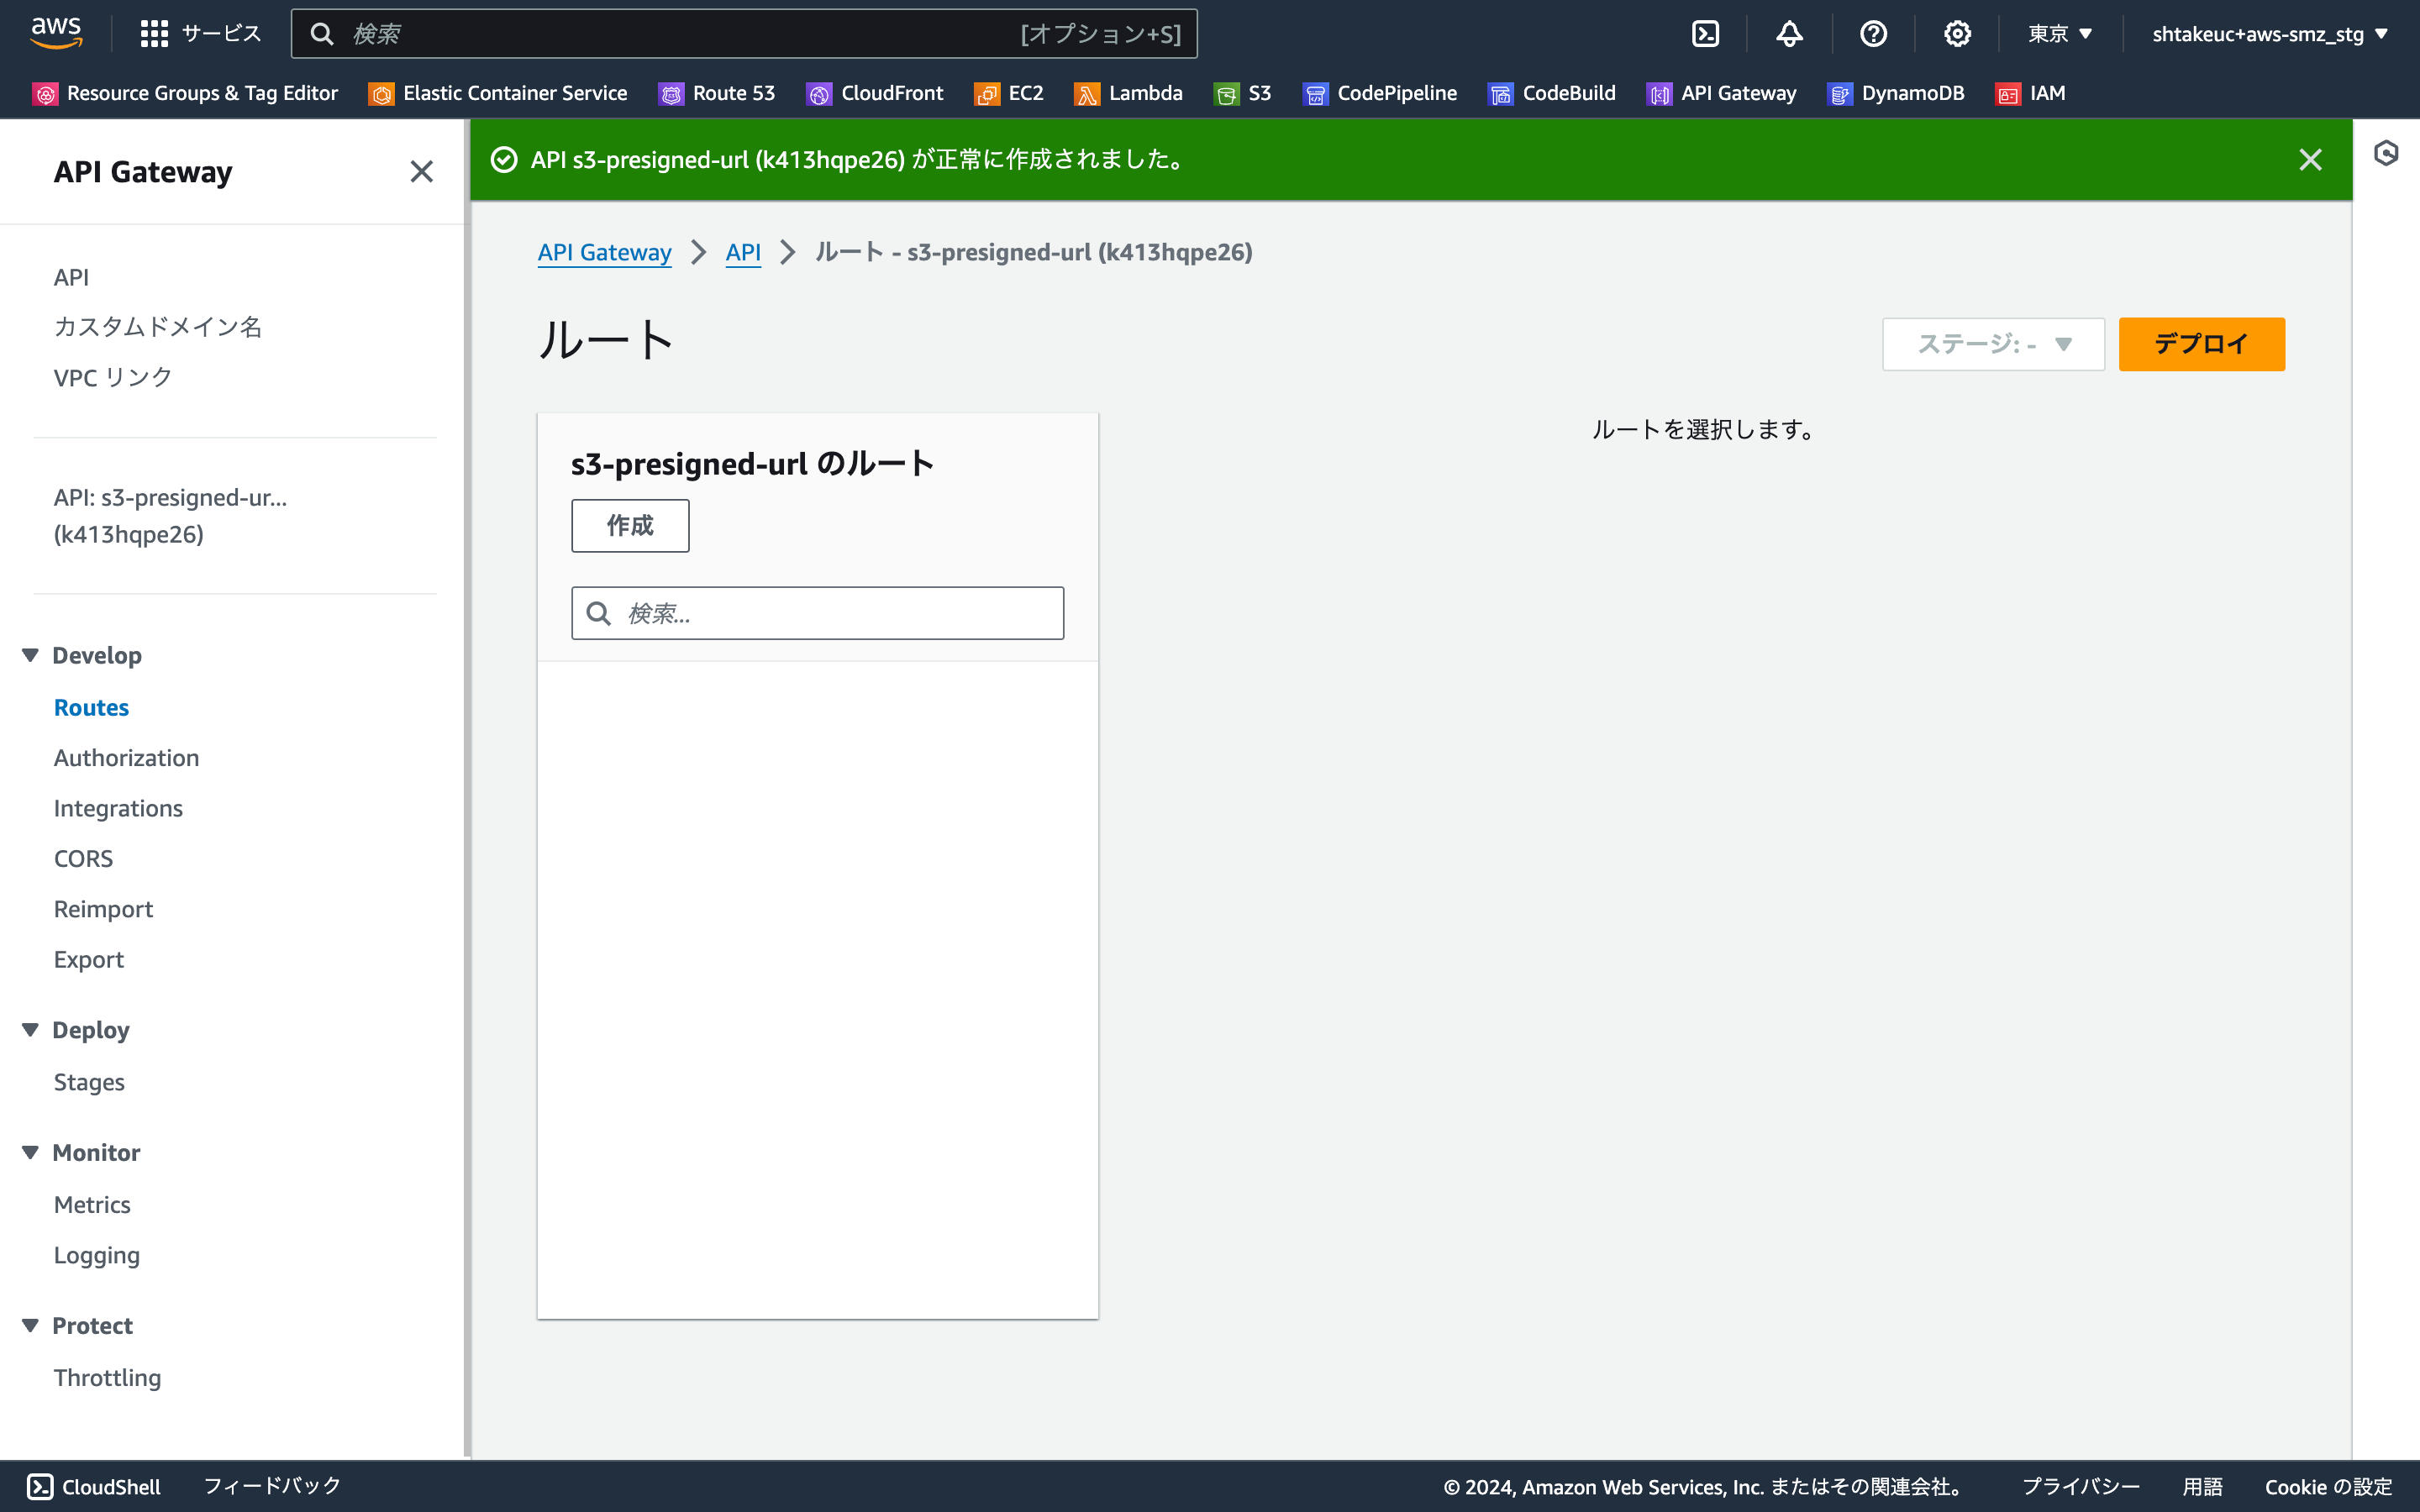
Task: Open the notifications bell
Action: click(x=1789, y=33)
